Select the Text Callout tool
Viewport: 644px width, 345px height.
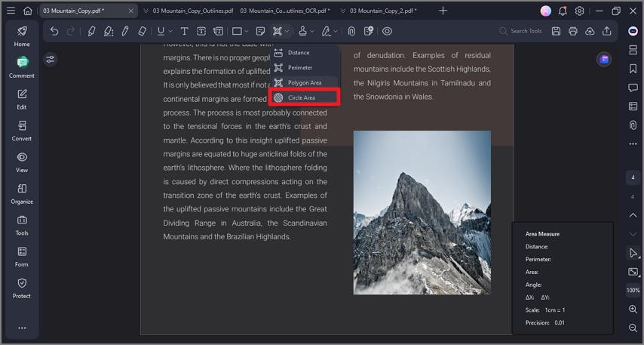click(x=218, y=31)
